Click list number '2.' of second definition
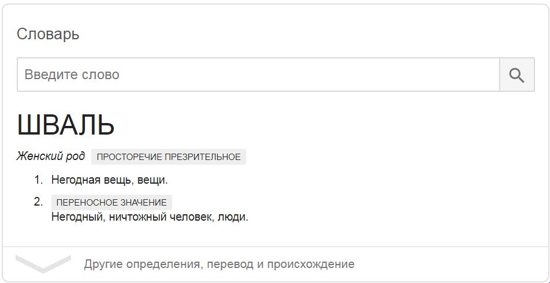This screenshot has width=550, height=283. tap(38, 202)
